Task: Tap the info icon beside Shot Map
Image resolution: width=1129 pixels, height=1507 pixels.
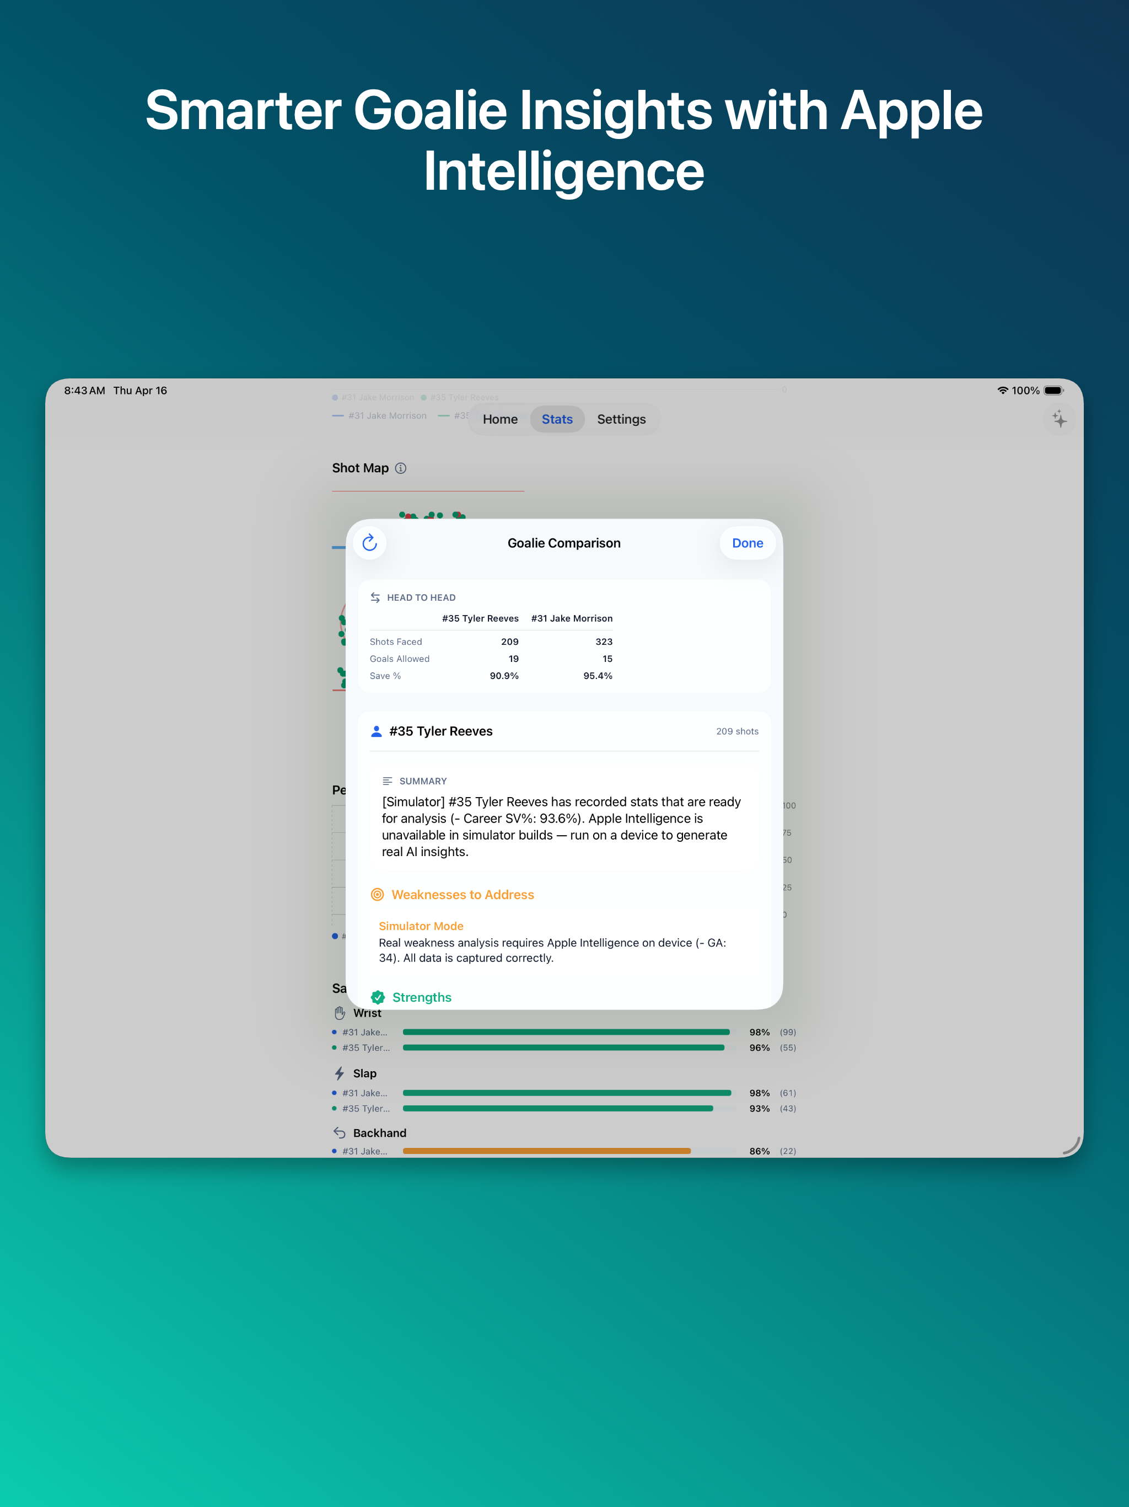Action: coord(401,468)
